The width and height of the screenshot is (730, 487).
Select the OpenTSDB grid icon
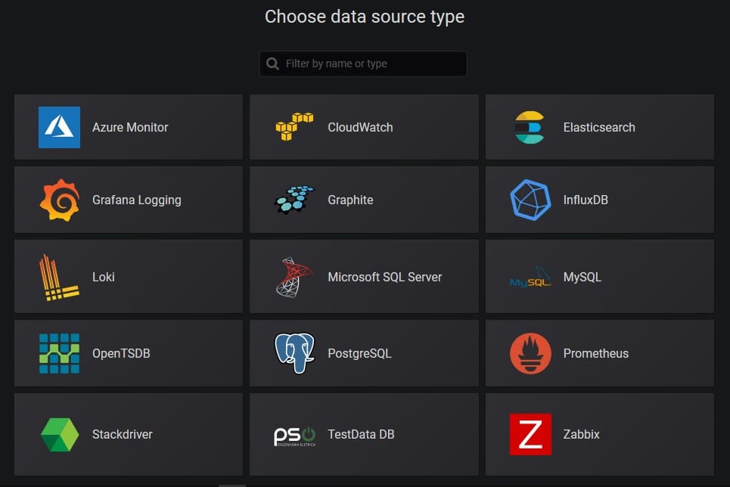[59, 353]
